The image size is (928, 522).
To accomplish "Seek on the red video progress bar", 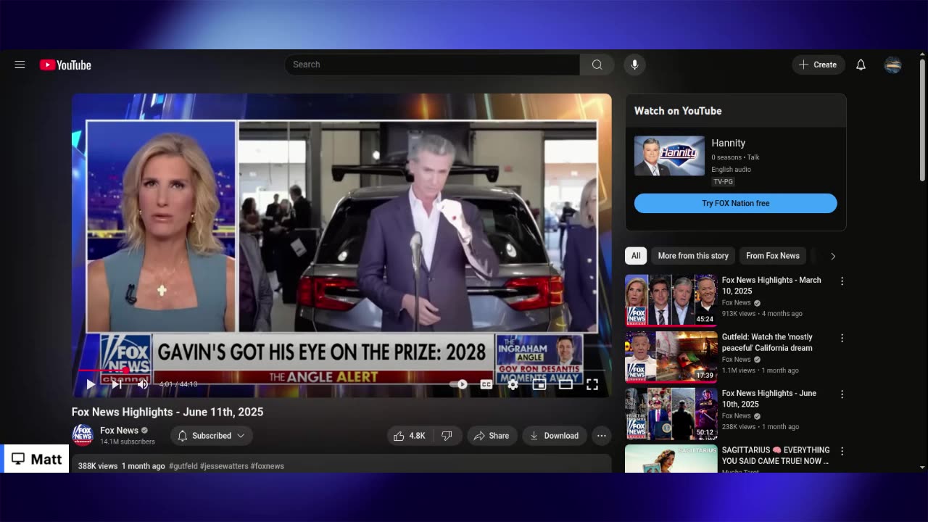I will pos(341,370).
